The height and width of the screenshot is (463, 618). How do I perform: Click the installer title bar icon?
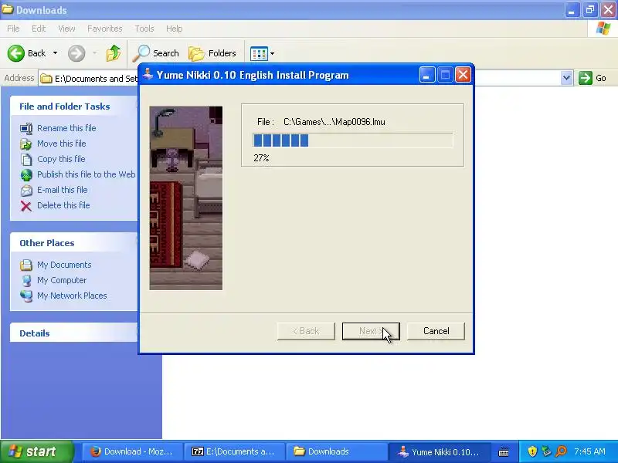148,74
